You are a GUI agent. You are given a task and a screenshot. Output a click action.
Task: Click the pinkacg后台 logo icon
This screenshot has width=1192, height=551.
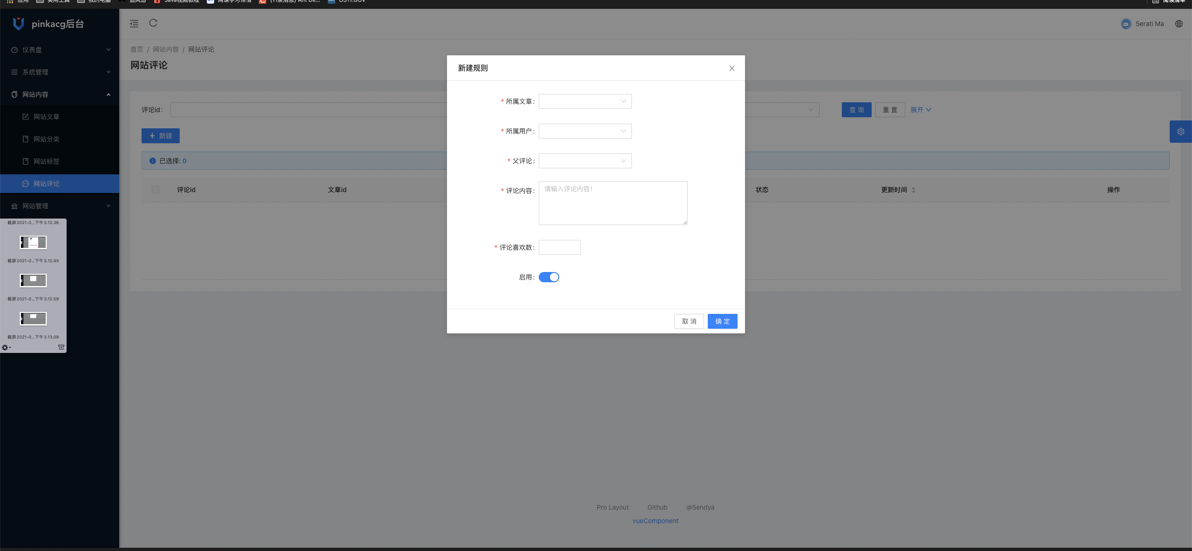coord(19,24)
